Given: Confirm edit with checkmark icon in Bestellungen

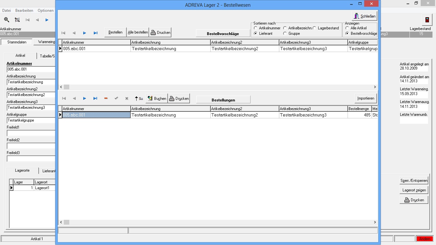Looking at the screenshot, I should [116, 99].
